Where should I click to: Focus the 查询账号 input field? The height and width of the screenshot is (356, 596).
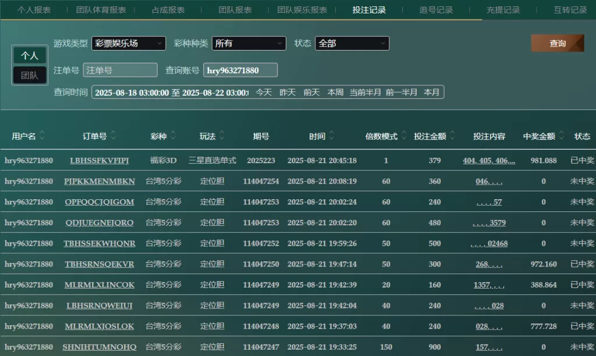240,70
